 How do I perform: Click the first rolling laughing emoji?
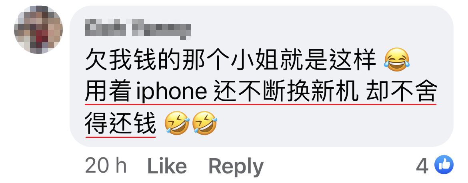tap(177, 123)
